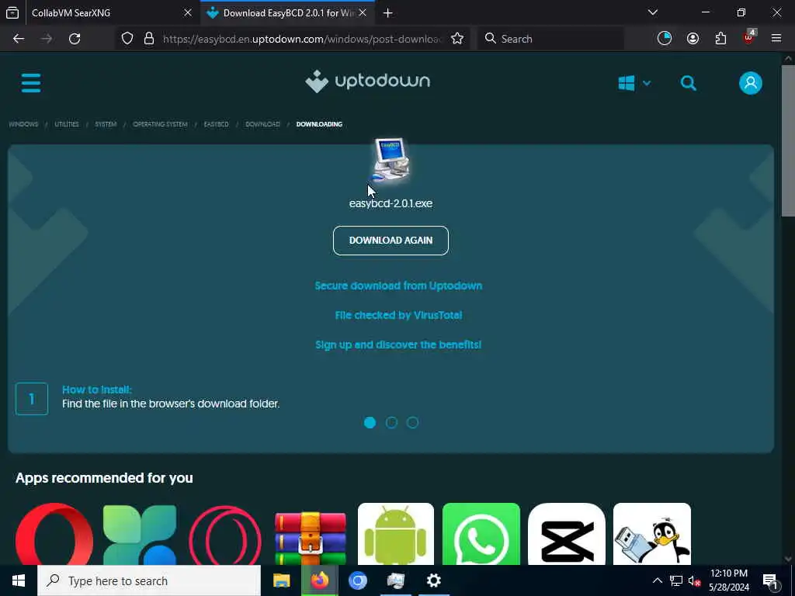Open the Downloads progress icon
Image resolution: width=795 pixels, height=596 pixels.
click(665, 39)
